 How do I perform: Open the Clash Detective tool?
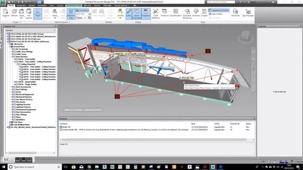click(156, 14)
